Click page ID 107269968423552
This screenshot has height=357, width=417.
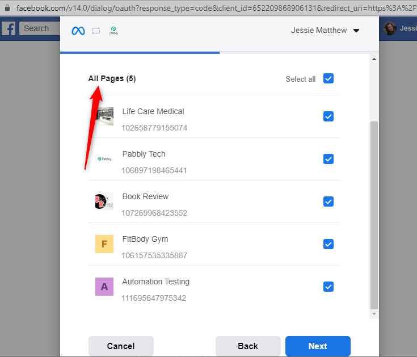pos(154,213)
